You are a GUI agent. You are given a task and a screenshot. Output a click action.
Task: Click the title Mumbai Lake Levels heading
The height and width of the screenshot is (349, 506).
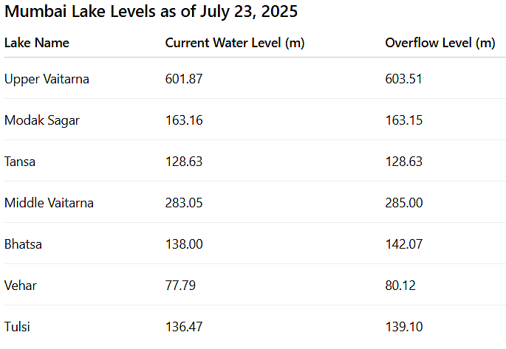tap(151, 12)
